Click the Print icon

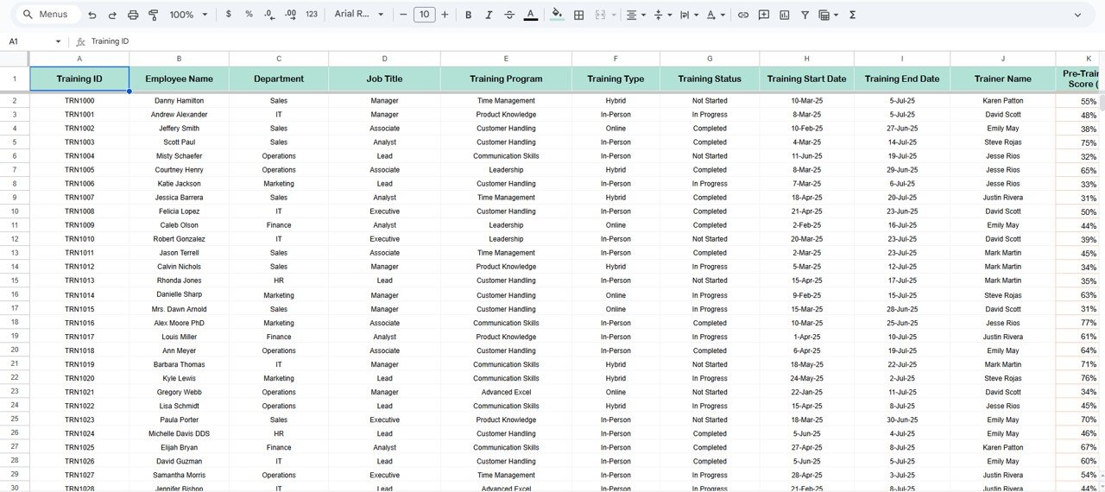[133, 15]
